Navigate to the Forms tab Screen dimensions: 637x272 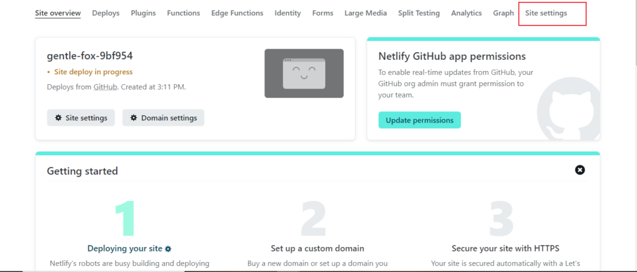click(322, 13)
